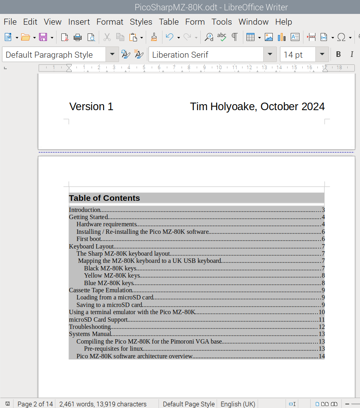Select single-page view icon
This screenshot has width=360, height=408.
(317, 404)
